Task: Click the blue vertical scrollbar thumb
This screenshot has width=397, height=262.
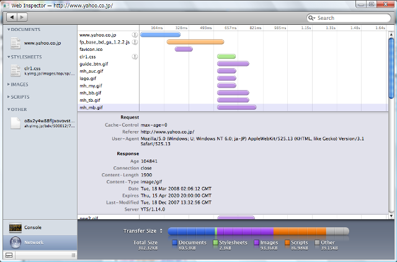Action: 391,68
